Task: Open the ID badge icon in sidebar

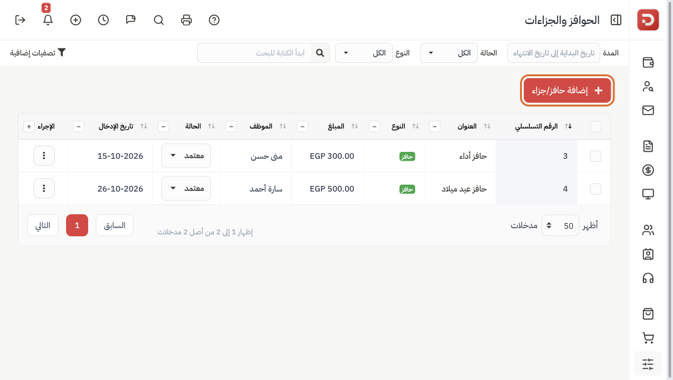Action: click(648, 254)
